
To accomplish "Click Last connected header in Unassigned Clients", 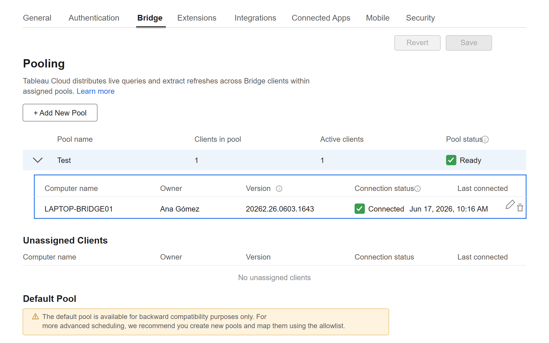I will [x=482, y=257].
